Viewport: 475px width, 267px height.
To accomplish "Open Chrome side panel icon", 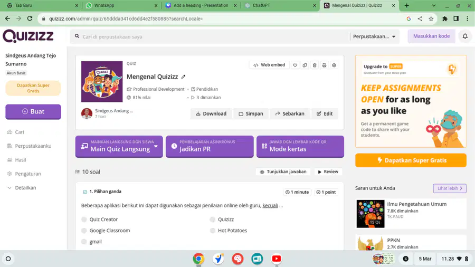I will (x=456, y=19).
